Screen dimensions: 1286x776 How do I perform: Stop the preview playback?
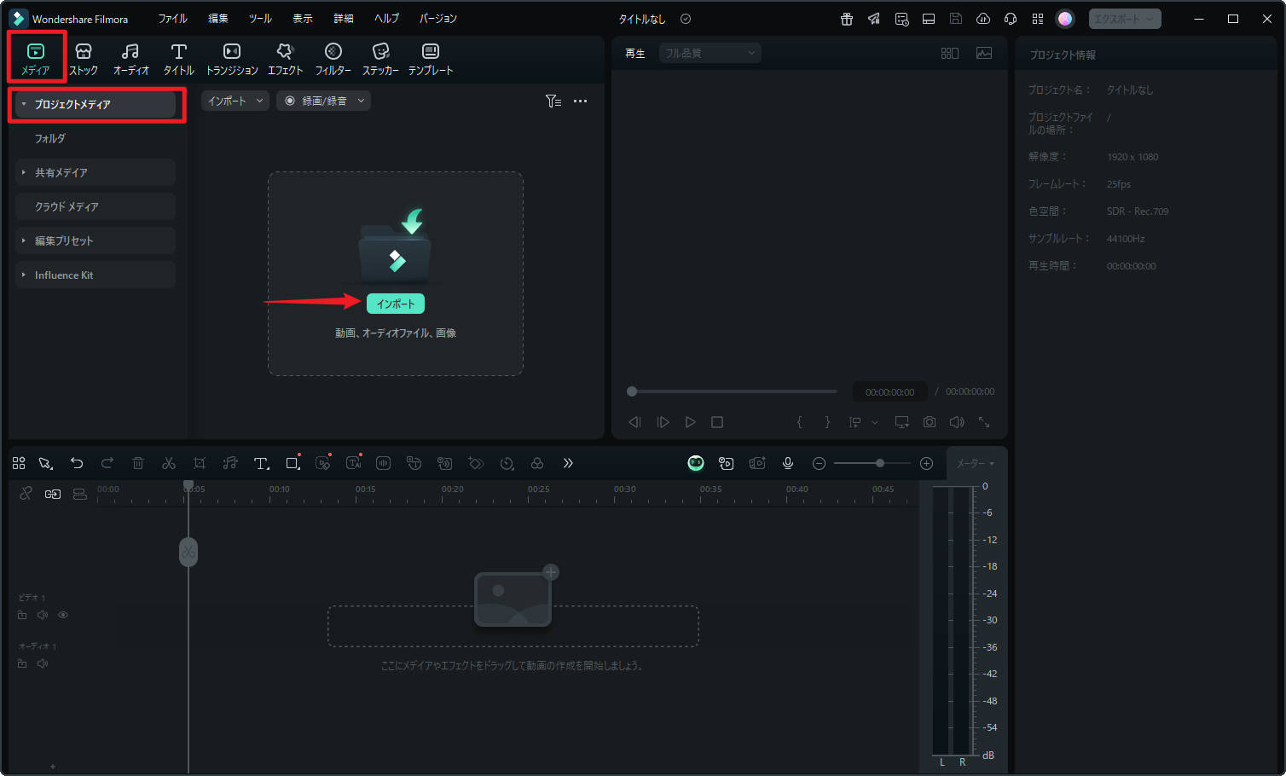tap(717, 422)
